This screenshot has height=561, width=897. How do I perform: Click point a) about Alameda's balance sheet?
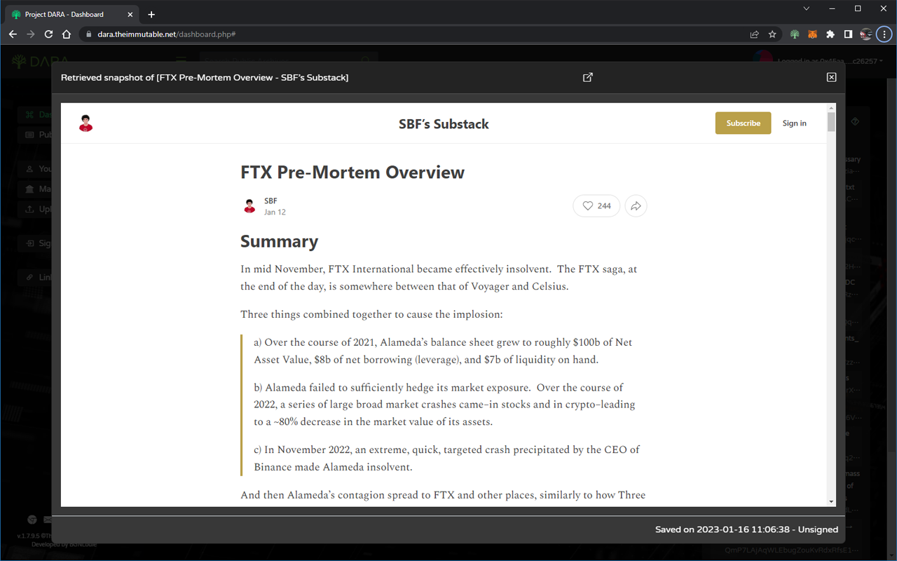(x=443, y=351)
